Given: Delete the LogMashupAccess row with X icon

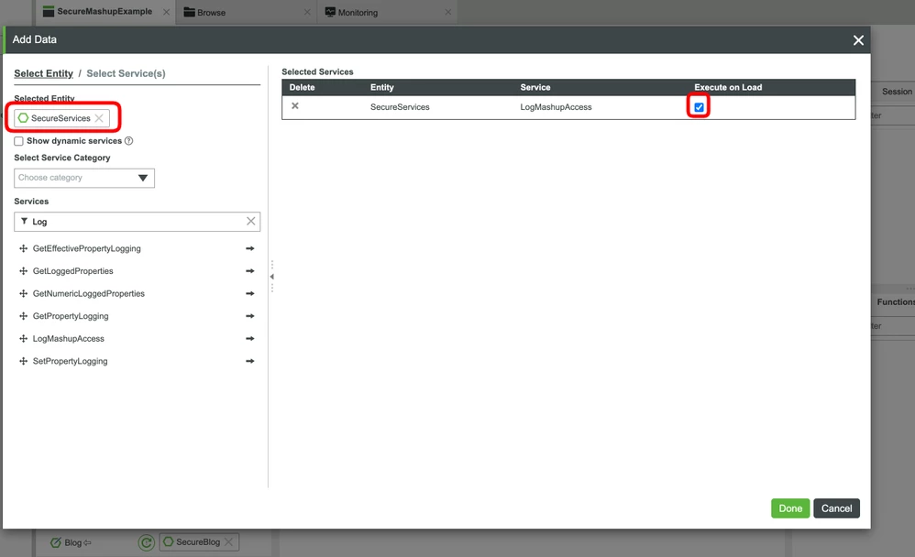Looking at the screenshot, I should tap(295, 105).
